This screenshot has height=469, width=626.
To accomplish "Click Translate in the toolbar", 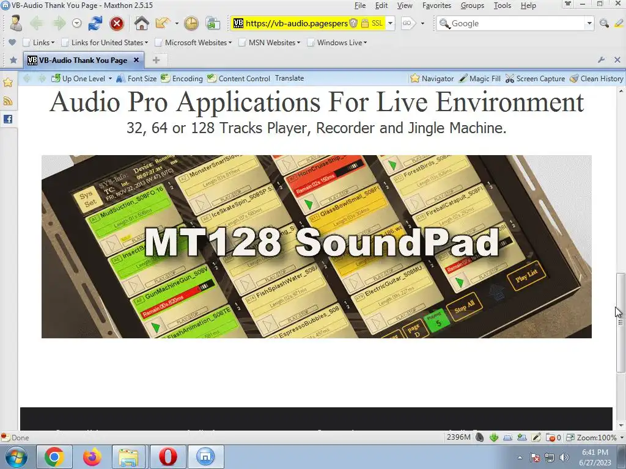I will [x=289, y=78].
